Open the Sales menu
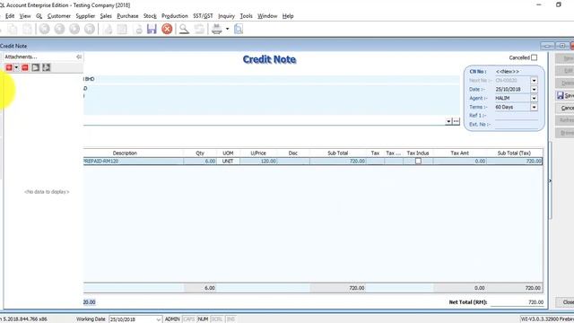The width and height of the screenshot is (574, 323). (106, 16)
